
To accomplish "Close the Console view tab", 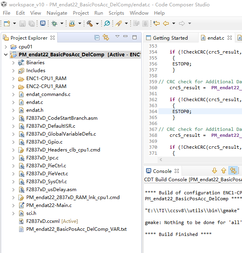I will [177, 171].
